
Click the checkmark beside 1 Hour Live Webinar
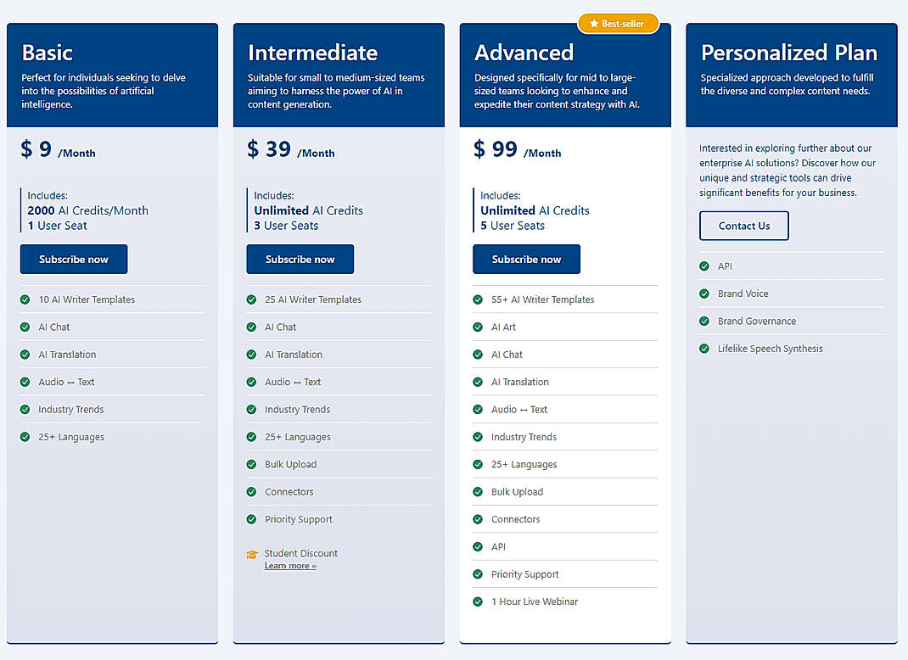(478, 601)
